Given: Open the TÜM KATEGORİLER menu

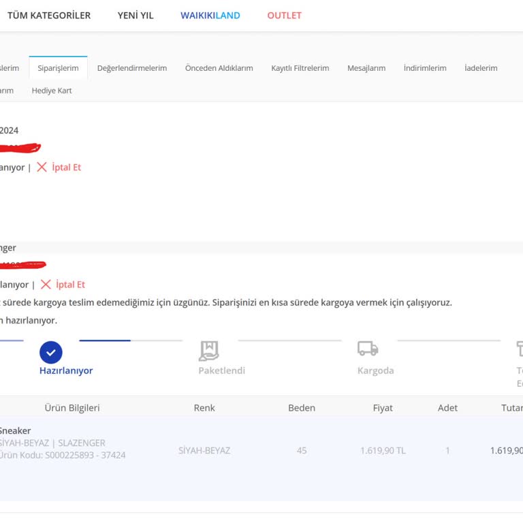Looking at the screenshot, I should (x=48, y=15).
